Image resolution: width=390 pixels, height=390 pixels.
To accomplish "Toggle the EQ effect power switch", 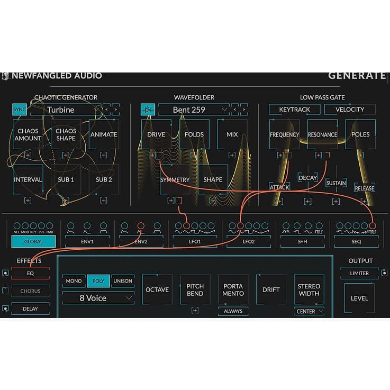I will (5, 273).
